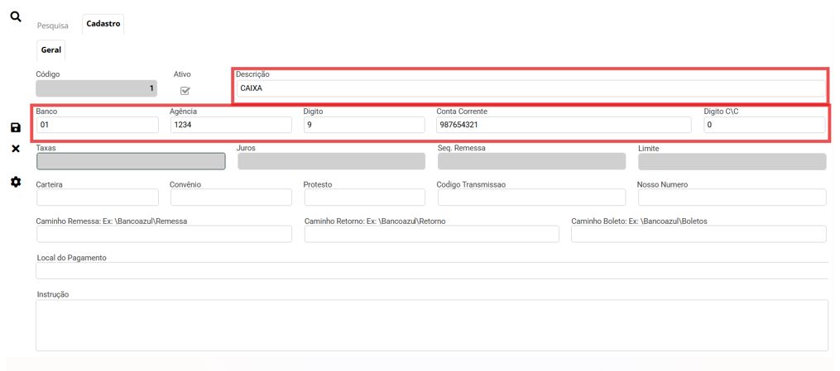Switch to the Pesquisa tab

(53, 26)
